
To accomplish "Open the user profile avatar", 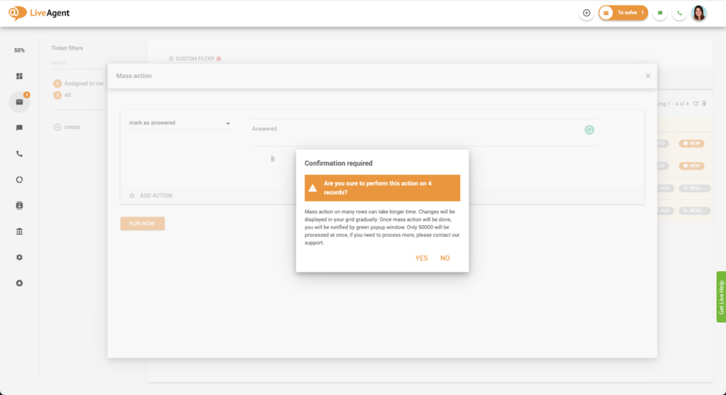I will click(699, 13).
